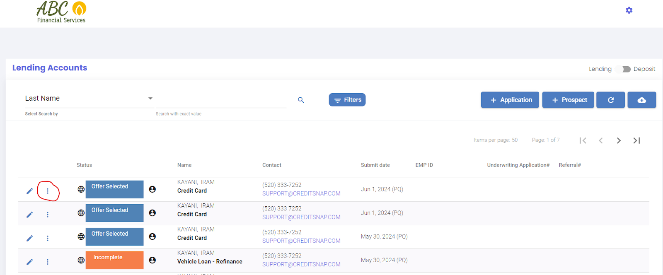This screenshot has height=275, width=663.
Task: Click May 30, 2024 (PQ) in Vehicle Loan row
Action: [x=384, y=260]
